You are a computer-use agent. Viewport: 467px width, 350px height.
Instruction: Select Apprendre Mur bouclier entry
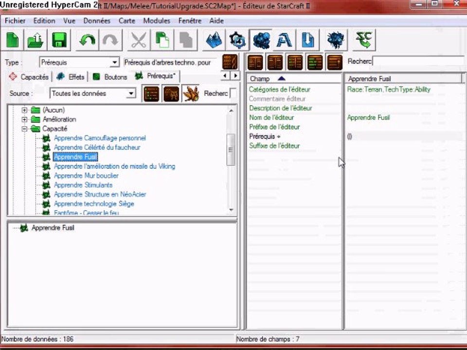(x=86, y=175)
